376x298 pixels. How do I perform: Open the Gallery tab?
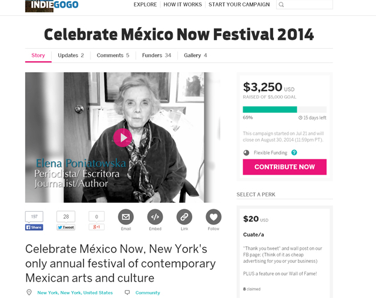195,55
